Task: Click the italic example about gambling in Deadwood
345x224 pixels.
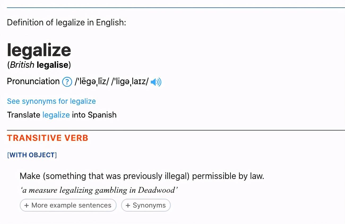Action: click(98, 190)
